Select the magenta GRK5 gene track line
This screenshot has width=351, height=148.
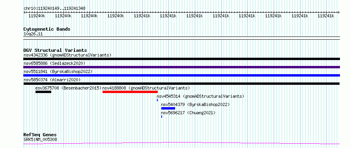click(181, 143)
